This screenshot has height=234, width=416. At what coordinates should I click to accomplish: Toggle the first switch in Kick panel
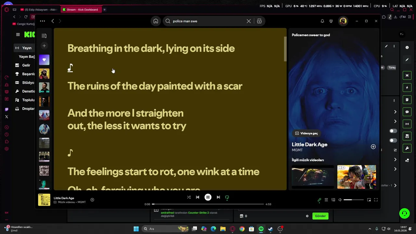point(393,131)
